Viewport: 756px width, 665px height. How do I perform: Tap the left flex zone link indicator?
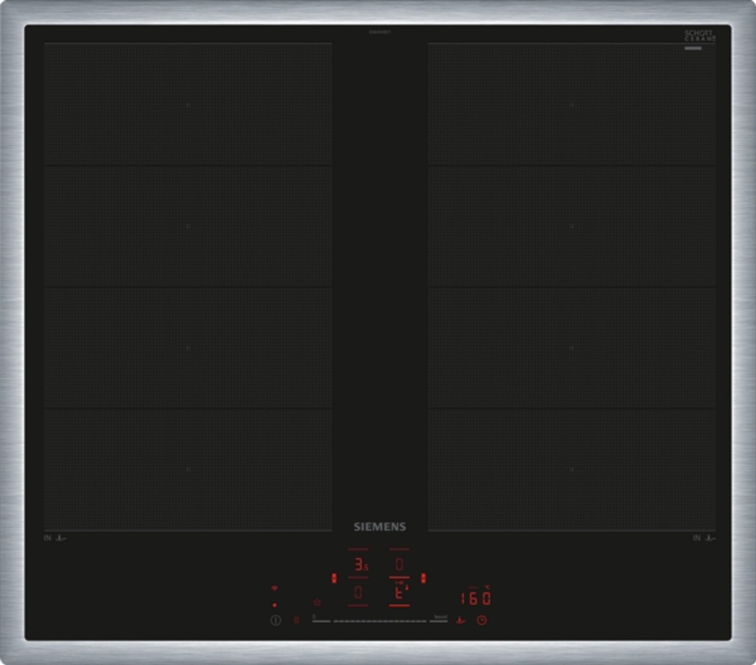[x=334, y=579]
